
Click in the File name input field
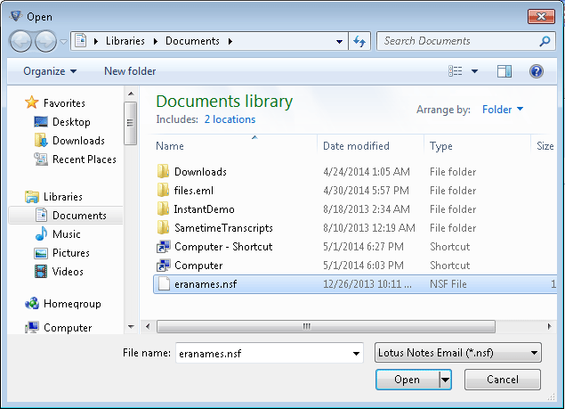point(262,353)
